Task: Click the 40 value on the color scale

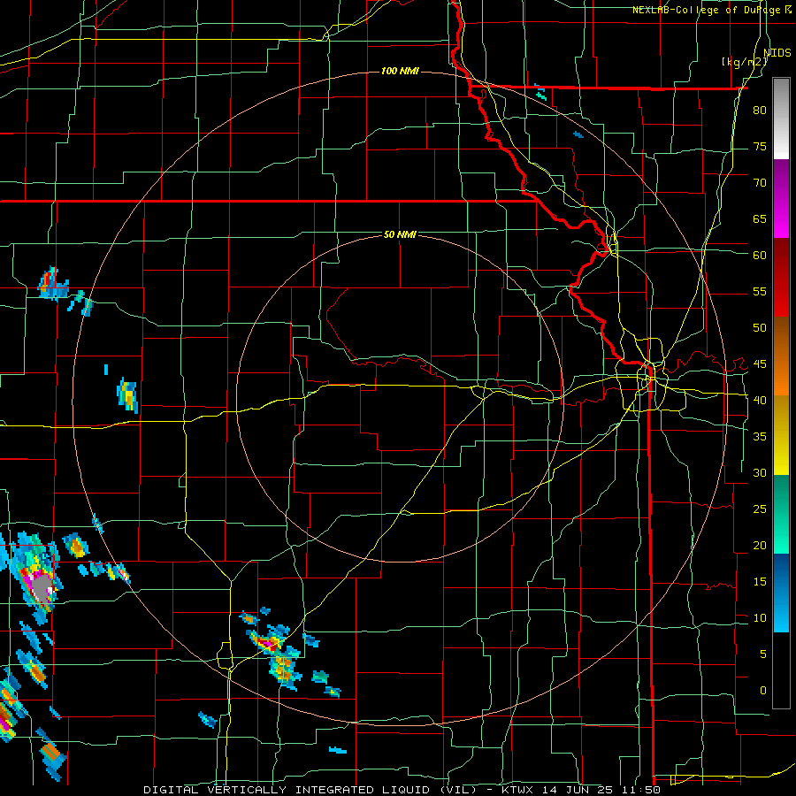Action: click(x=760, y=400)
